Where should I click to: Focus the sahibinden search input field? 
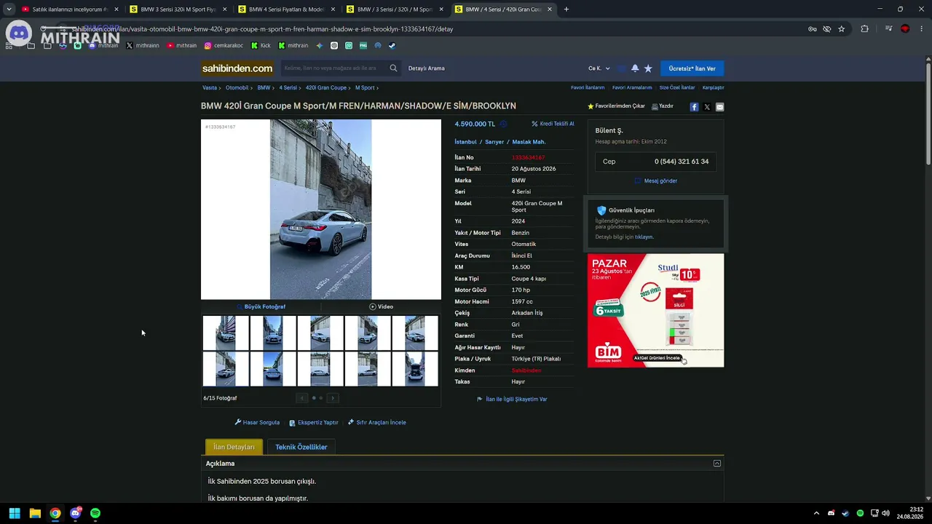[333, 68]
